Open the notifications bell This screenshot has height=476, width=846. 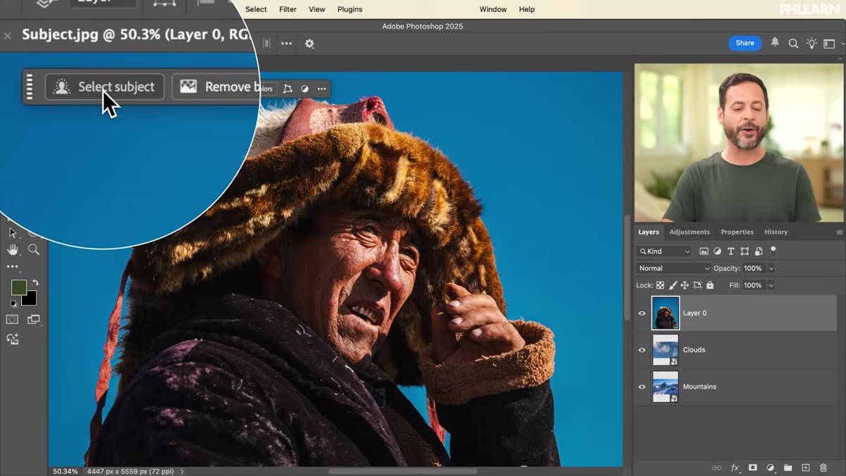point(775,43)
